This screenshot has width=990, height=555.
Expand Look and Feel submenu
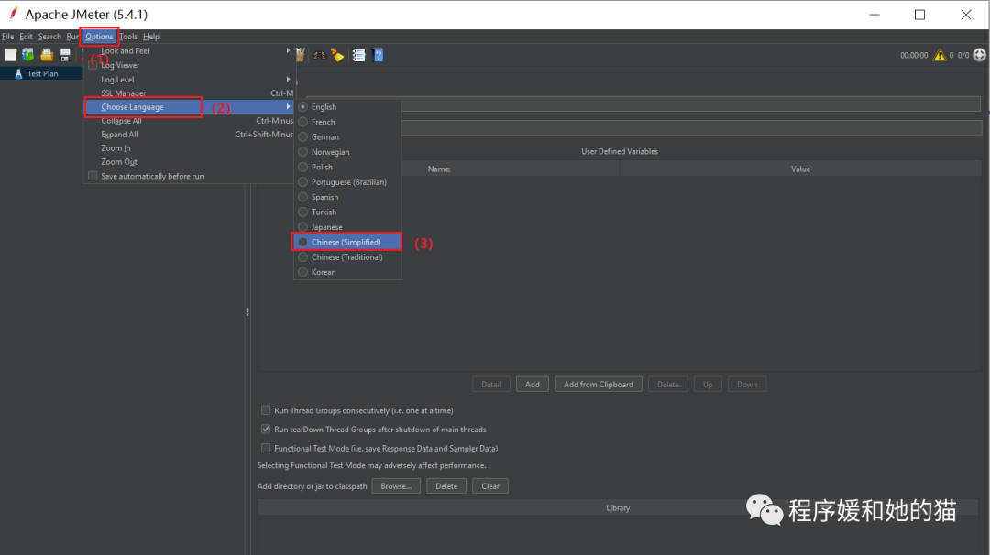point(190,51)
